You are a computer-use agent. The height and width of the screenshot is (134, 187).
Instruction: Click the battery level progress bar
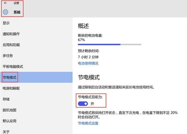(110, 45)
